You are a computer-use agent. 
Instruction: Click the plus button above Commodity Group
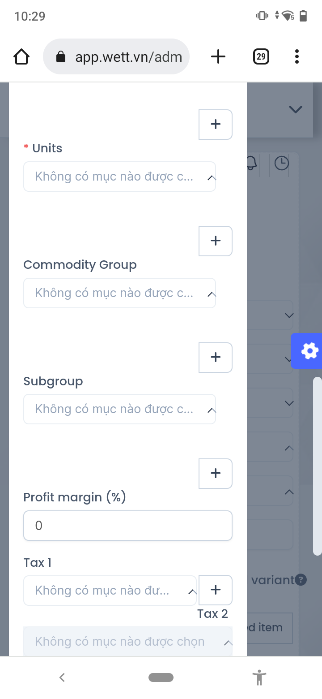click(215, 241)
